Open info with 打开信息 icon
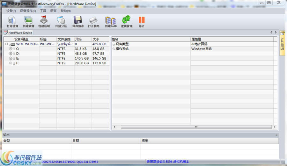This screenshot has height=166, width=287. click(x=93, y=22)
